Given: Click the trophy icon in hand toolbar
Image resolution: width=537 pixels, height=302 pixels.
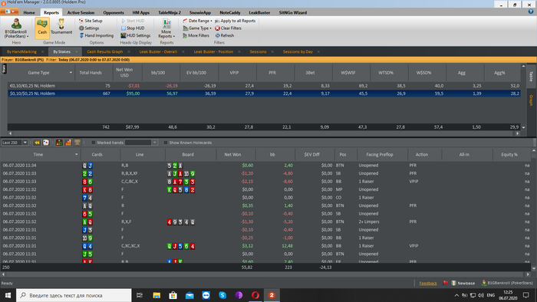Looking at the screenshot, I should [x=77, y=143].
